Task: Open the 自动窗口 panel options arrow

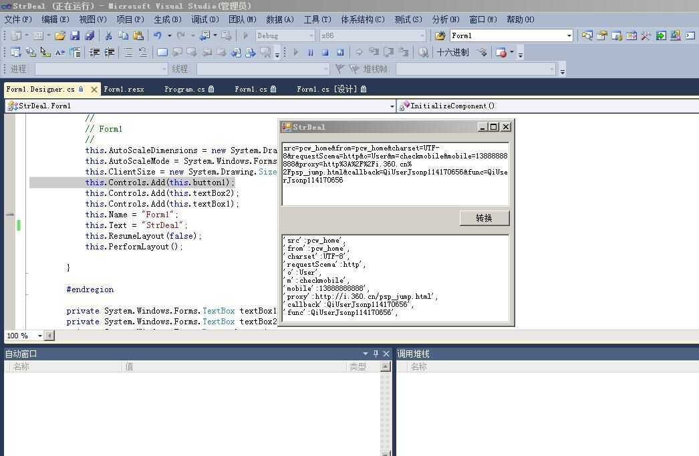Action: point(365,354)
